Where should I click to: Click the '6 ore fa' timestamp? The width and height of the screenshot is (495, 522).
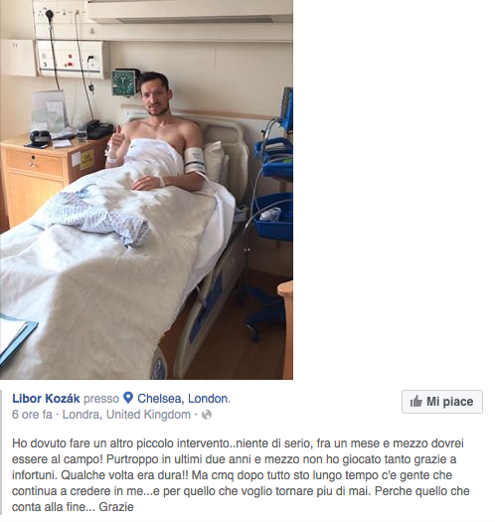[x=32, y=415]
